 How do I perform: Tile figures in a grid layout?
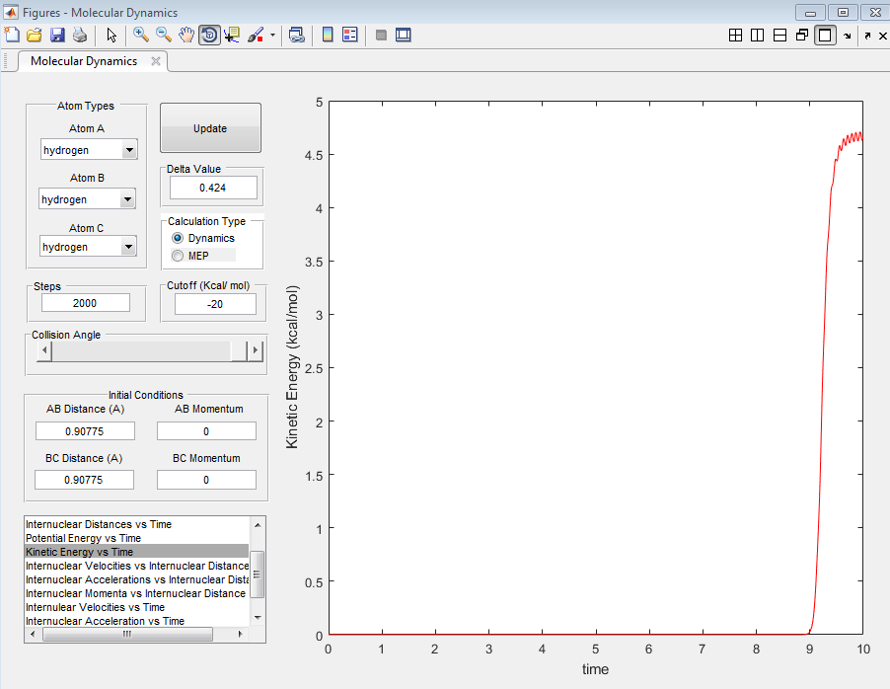point(735,35)
